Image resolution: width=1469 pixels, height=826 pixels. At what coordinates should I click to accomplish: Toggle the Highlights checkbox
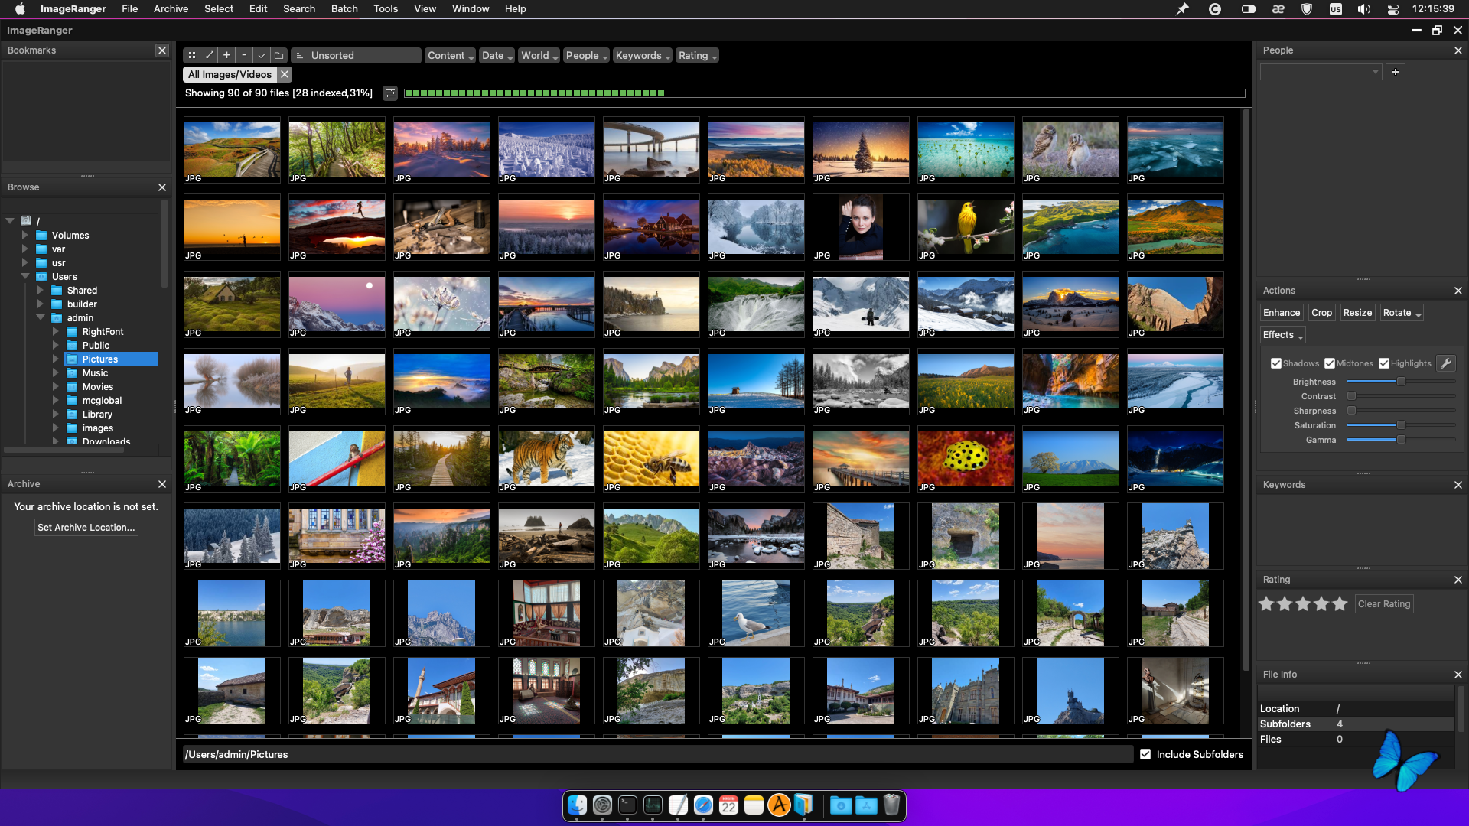tap(1384, 363)
